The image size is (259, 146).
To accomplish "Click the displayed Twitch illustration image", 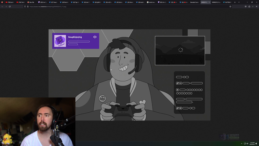I will coord(129,75).
